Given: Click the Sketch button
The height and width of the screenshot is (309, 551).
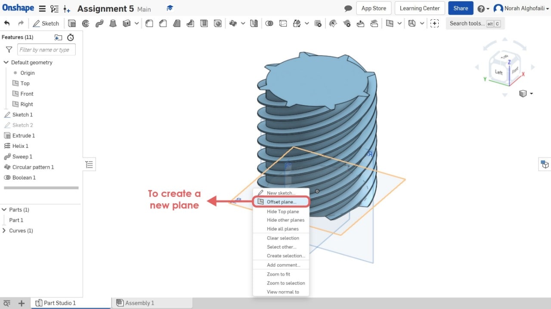Looking at the screenshot, I should coord(46,24).
